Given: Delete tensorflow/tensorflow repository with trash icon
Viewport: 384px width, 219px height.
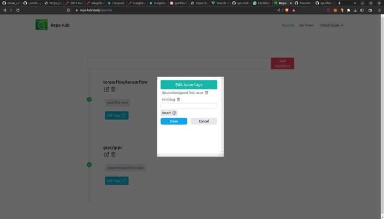Looking at the screenshot, I should 113,90.
